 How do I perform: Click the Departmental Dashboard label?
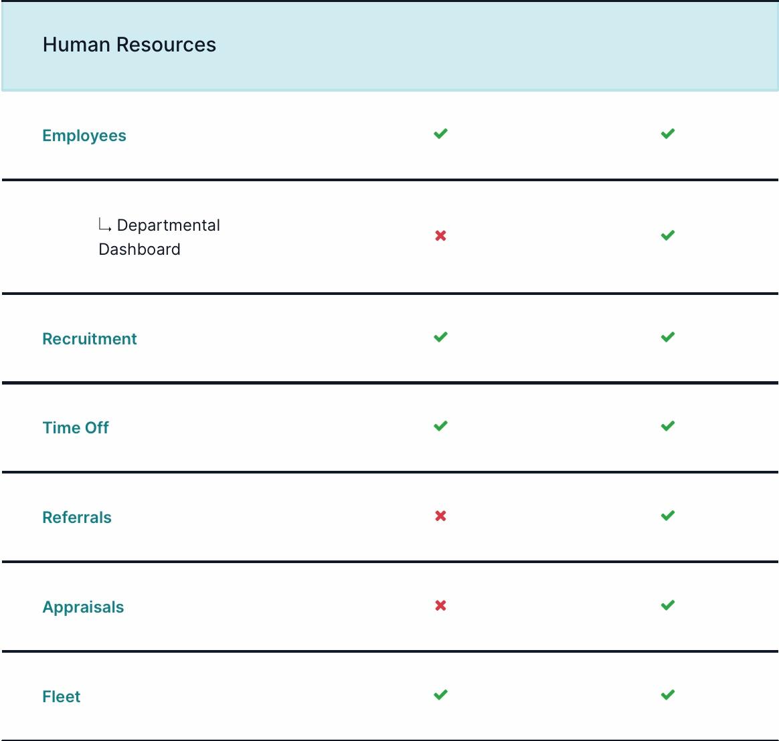pos(159,237)
